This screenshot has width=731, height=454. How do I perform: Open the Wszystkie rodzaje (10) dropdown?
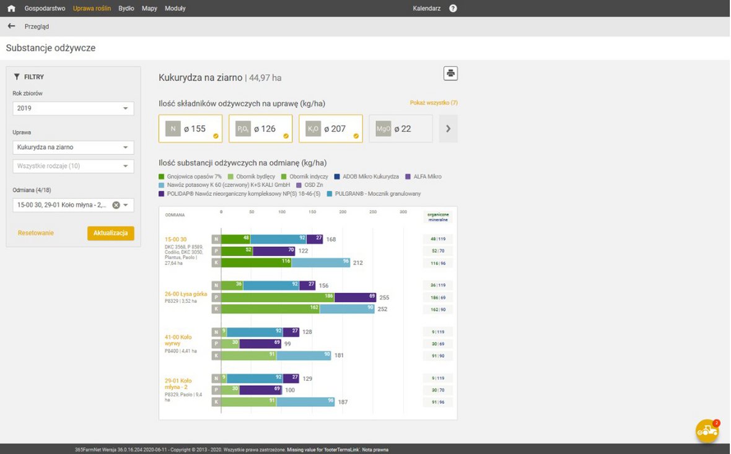(73, 166)
